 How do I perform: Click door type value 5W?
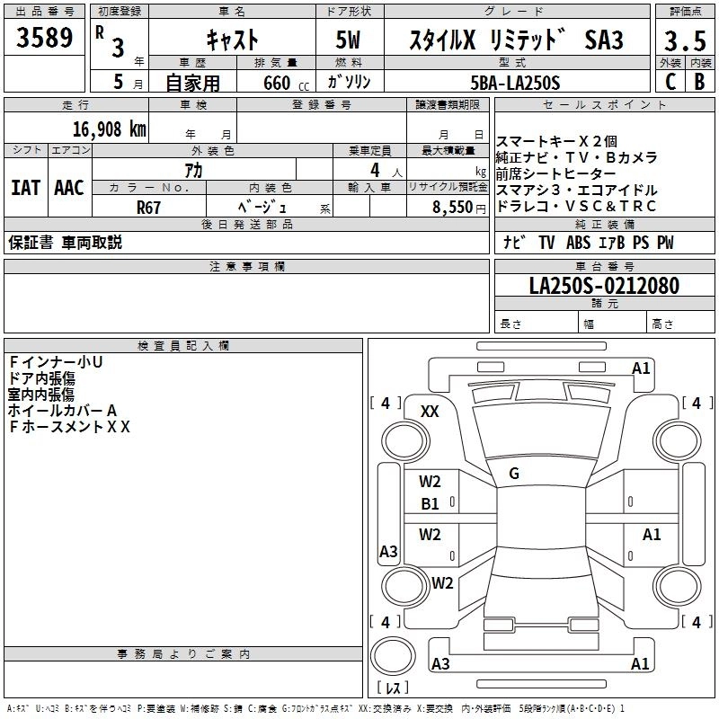pyautogui.click(x=348, y=40)
